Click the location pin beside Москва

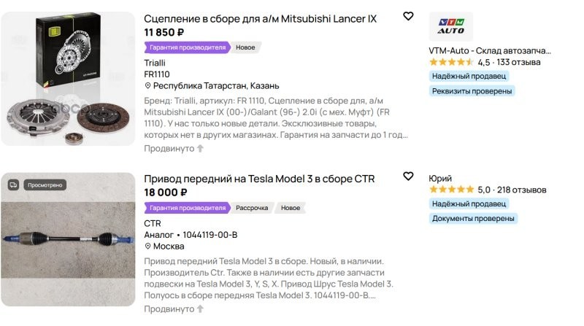pyautogui.click(x=147, y=247)
